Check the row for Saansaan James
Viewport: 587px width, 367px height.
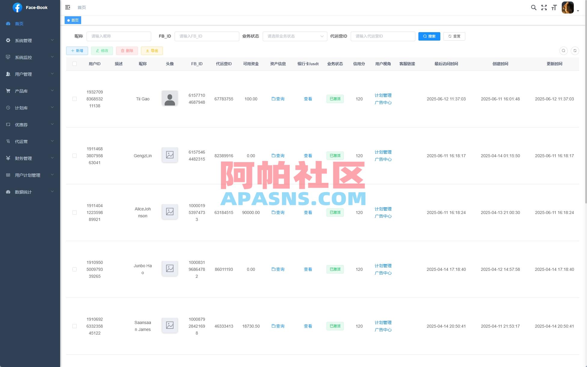(x=75, y=326)
